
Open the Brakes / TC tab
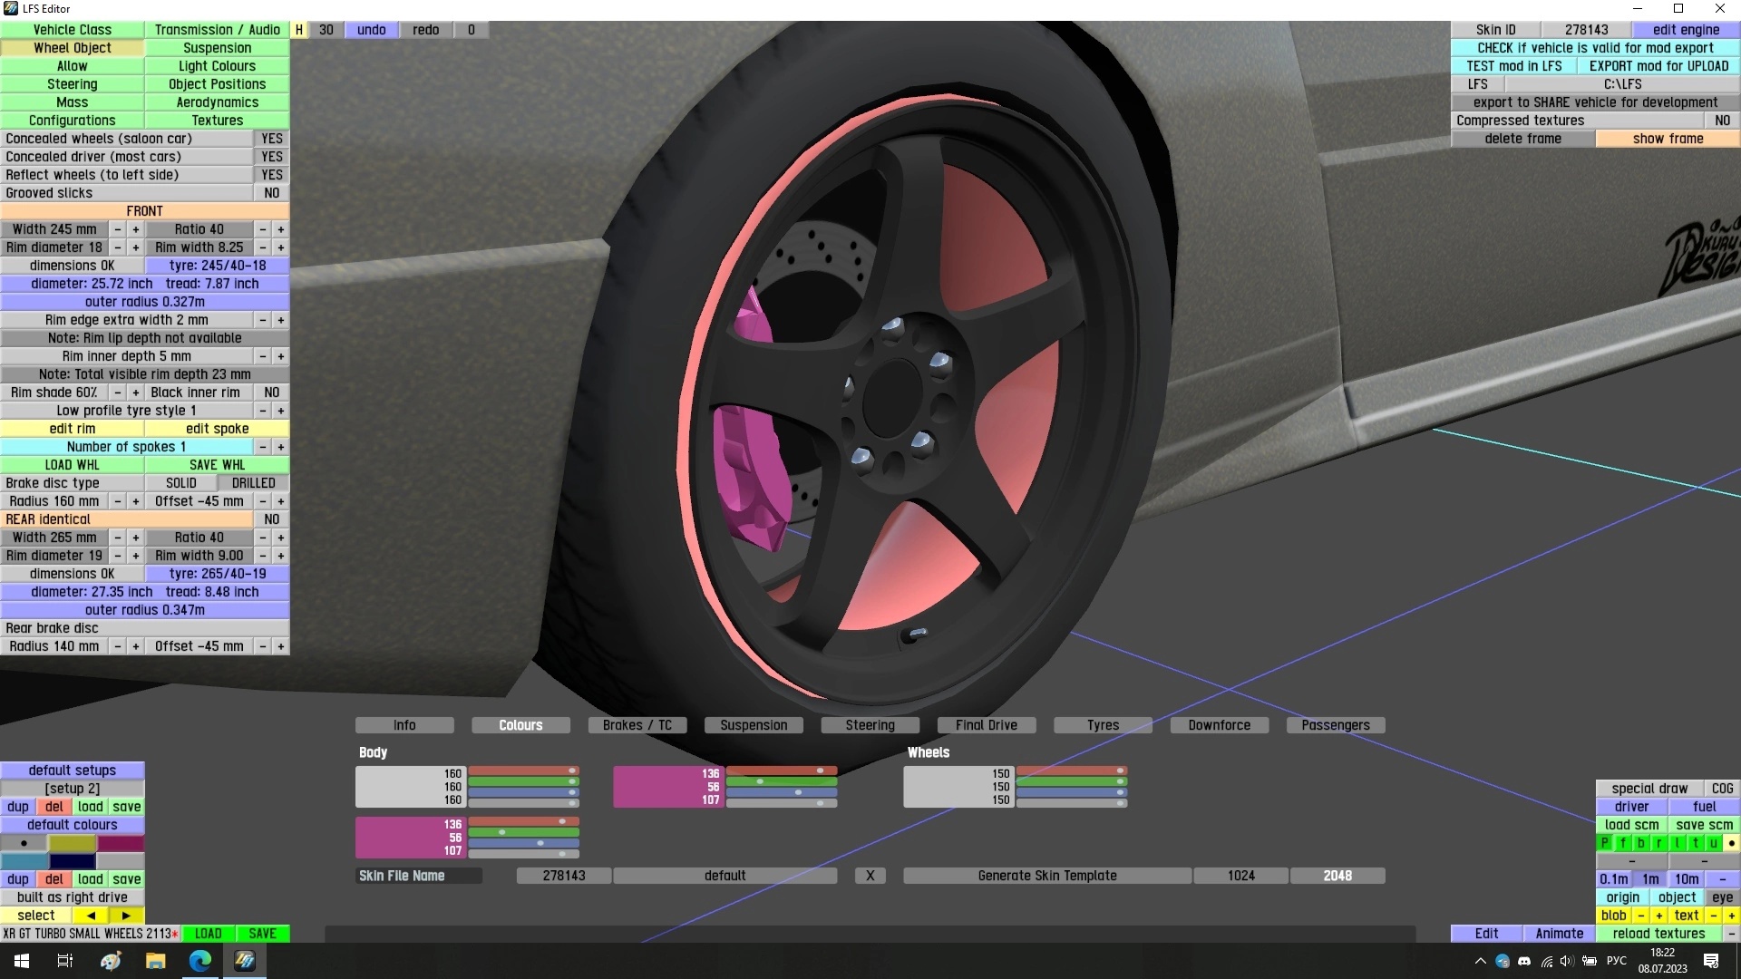coord(637,725)
